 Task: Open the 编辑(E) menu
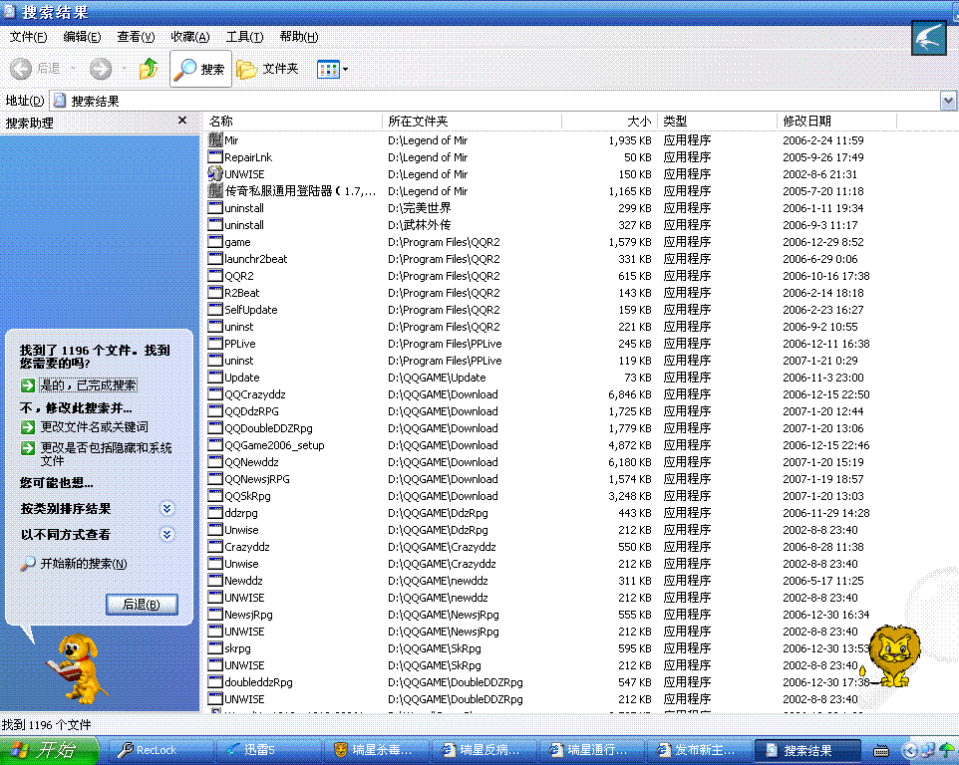pos(82,37)
